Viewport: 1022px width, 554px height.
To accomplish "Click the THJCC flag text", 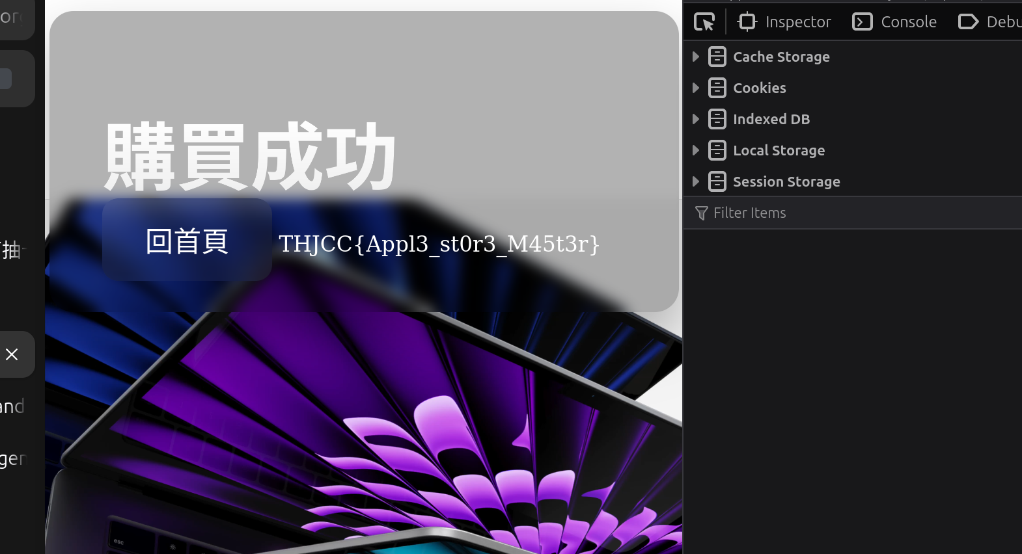I will (x=439, y=244).
